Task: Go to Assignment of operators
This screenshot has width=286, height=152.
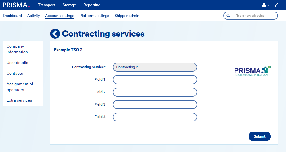Action: click(20, 87)
